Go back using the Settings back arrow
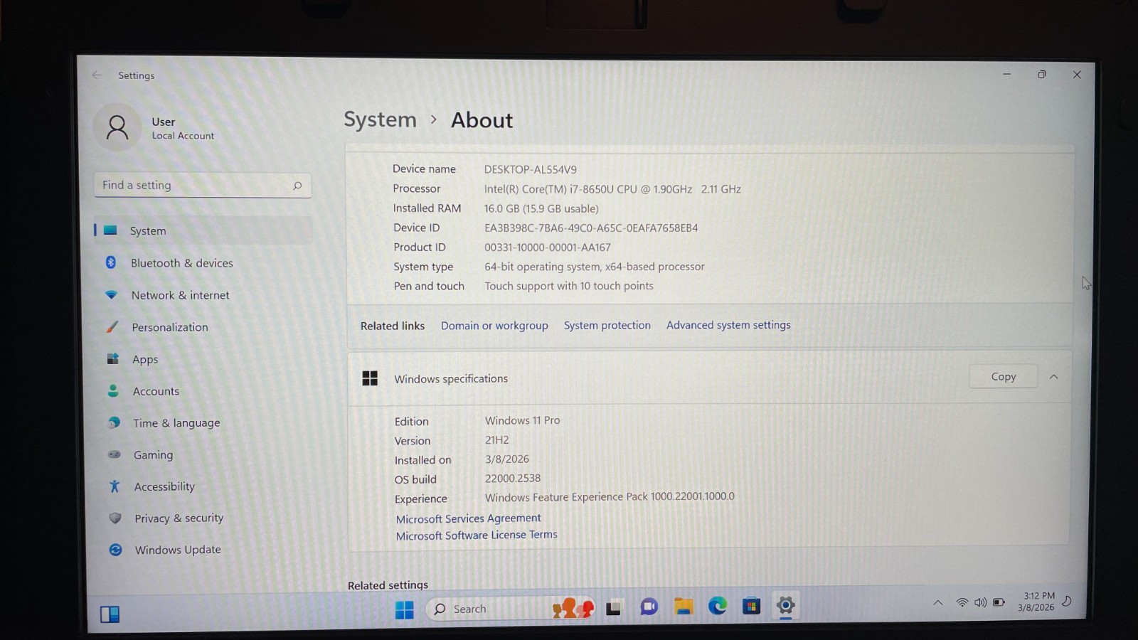Image resolution: width=1138 pixels, height=640 pixels. (97, 75)
